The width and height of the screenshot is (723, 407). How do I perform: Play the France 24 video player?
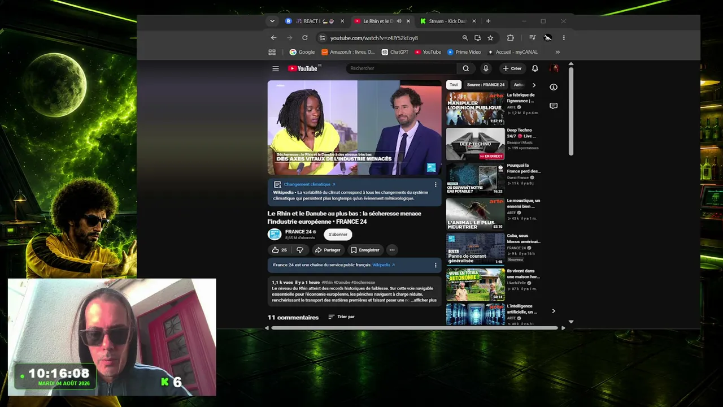tap(355, 128)
